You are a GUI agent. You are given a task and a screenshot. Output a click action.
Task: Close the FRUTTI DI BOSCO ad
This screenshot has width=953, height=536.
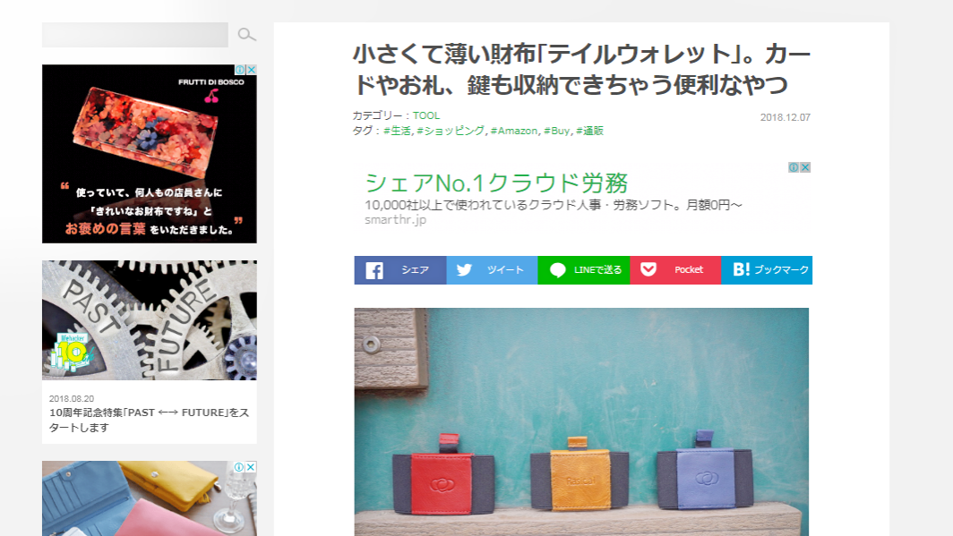pos(251,70)
